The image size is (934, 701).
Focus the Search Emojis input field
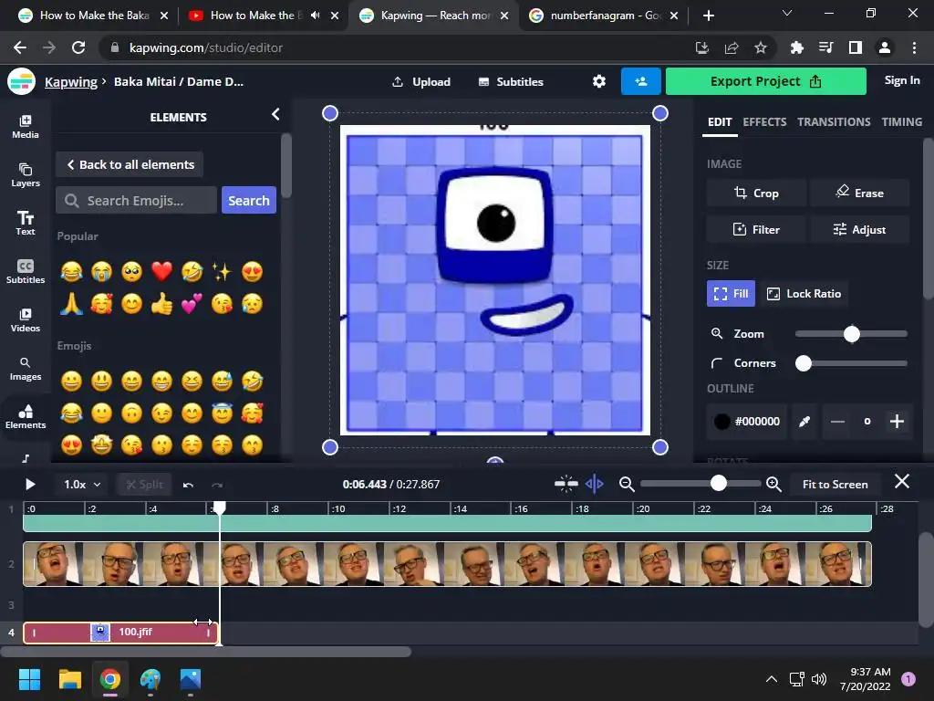point(137,200)
